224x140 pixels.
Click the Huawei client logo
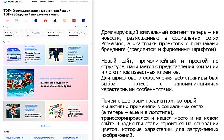point(46,21)
